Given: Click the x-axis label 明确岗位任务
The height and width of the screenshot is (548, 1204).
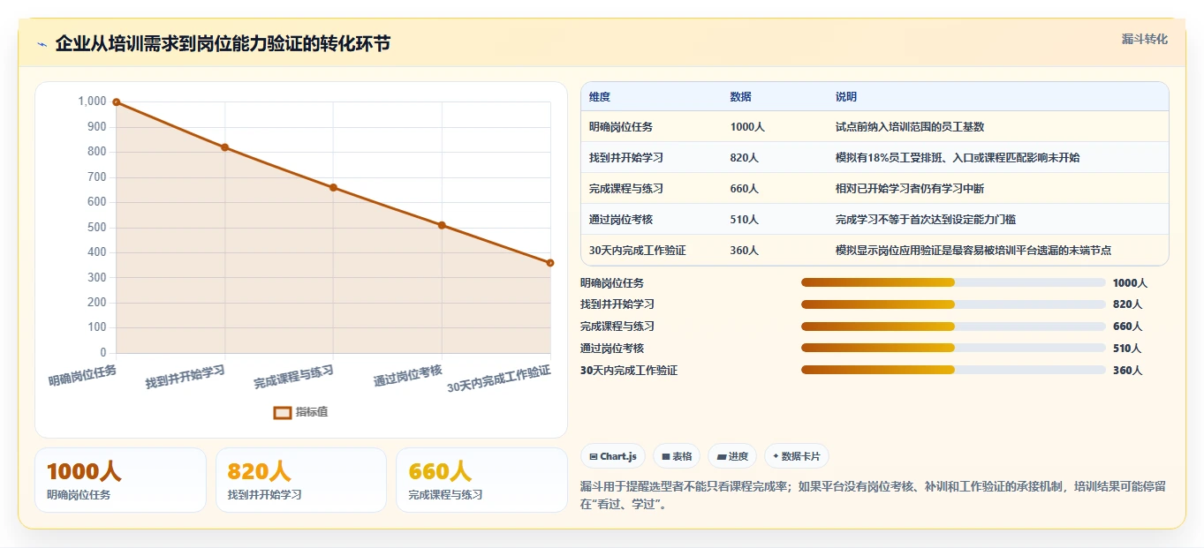Looking at the screenshot, I should [82, 375].
